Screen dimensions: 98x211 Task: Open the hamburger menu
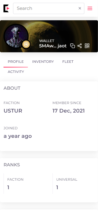(90, 8)
